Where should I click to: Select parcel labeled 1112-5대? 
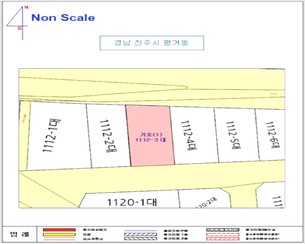point(237,136)
